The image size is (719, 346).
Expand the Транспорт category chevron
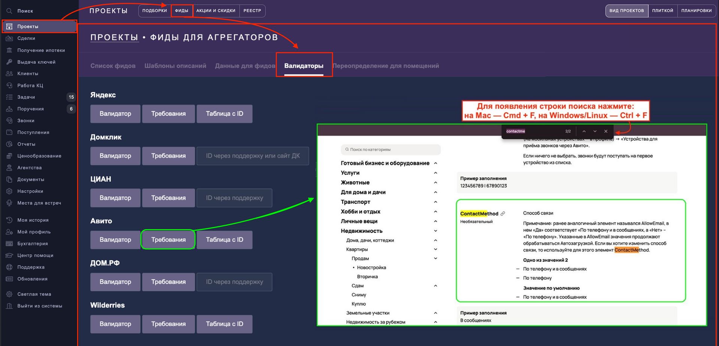[436, 202]
